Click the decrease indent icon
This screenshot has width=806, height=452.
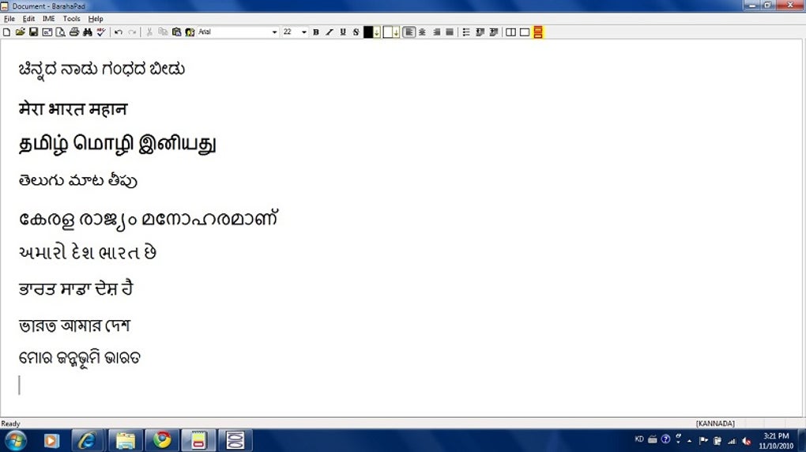[x=480, y=32]
